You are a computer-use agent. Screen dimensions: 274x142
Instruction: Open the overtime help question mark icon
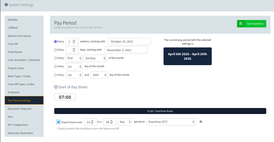(201, 122)
